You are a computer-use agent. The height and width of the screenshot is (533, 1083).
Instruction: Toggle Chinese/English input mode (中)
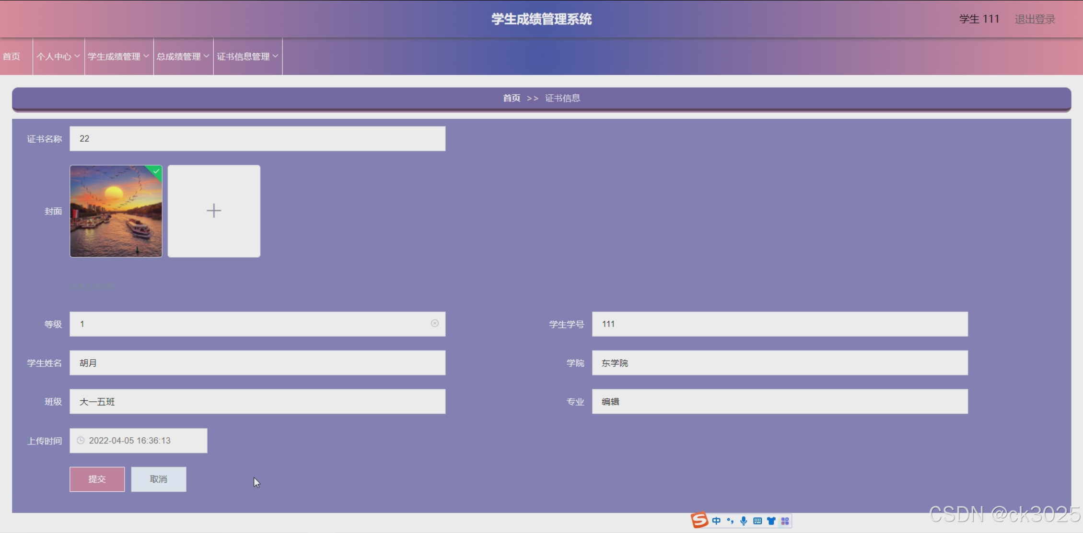coord(716,521)
